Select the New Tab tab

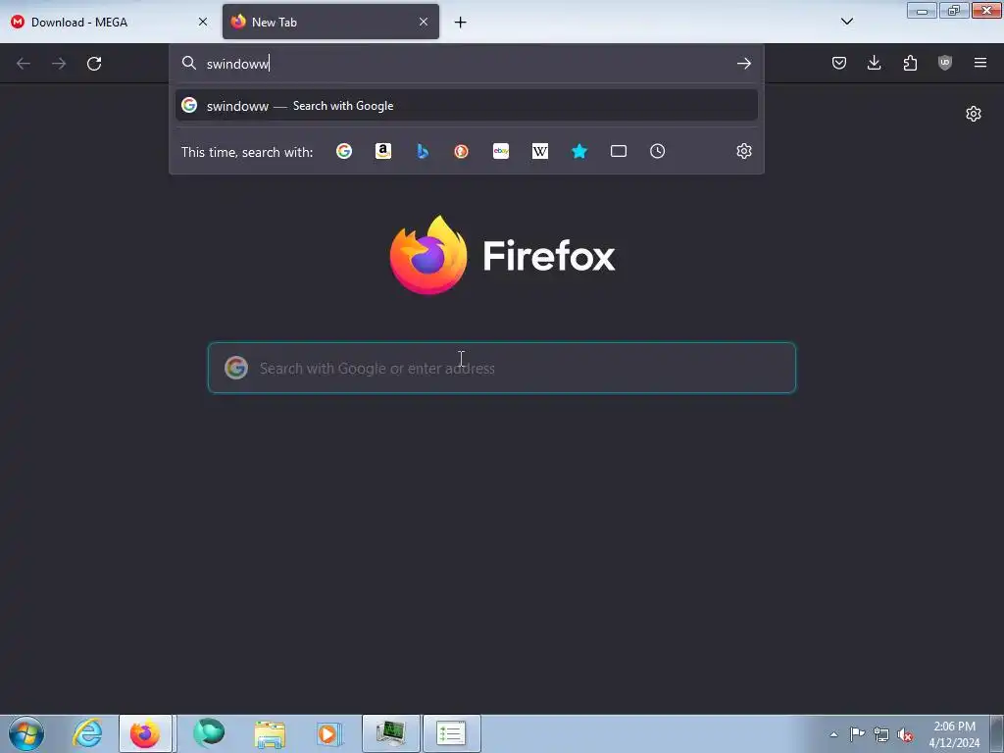(x=330, y=22)
